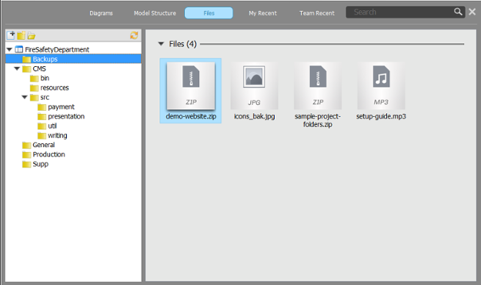This screenshot has height=285, width=481.
Task: Click the CMS folder icon
Action: click(x=26, y=69)
